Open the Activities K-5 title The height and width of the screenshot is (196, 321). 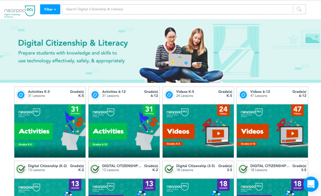[x=39, y=92]
